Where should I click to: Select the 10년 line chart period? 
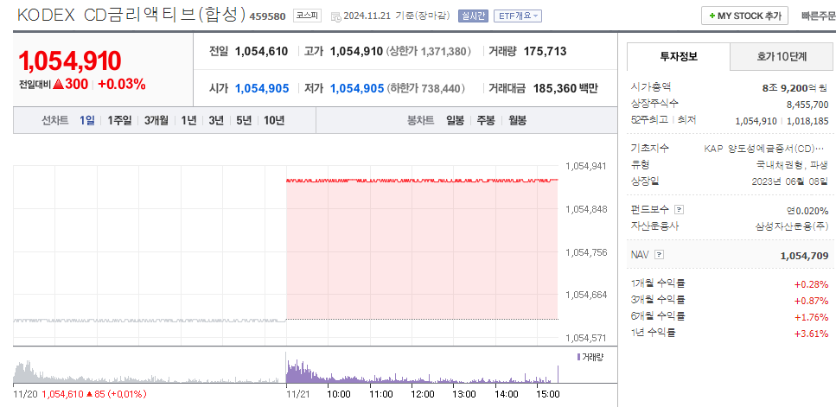point(274,120)
